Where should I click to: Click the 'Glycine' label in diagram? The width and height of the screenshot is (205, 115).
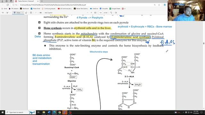72,81
